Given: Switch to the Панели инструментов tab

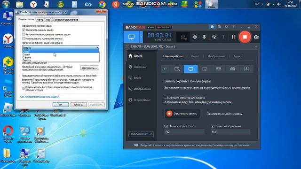Looking at the screenshot, I should (x=65, y=20).
